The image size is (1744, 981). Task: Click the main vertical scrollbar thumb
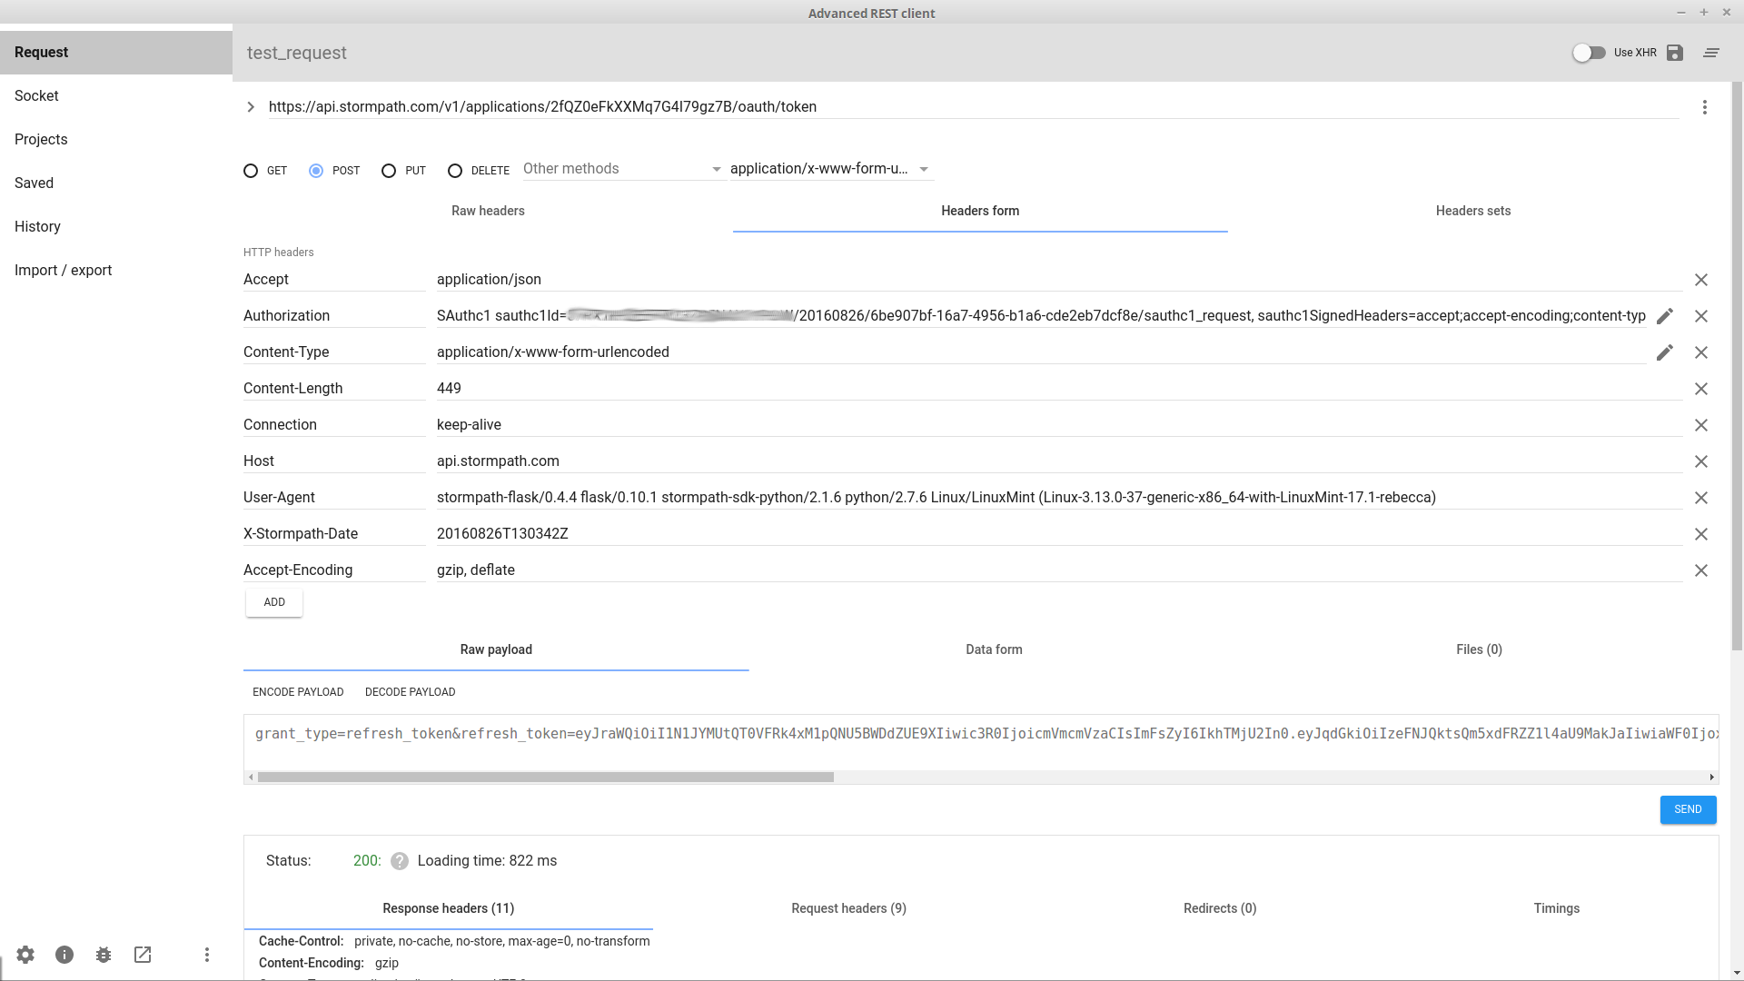1737,365
